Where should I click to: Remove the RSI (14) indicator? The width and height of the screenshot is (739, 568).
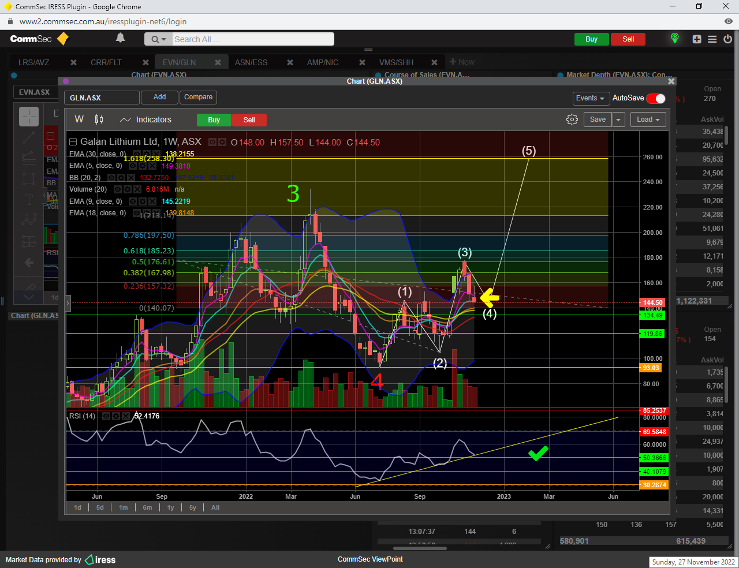pos(126,416)
